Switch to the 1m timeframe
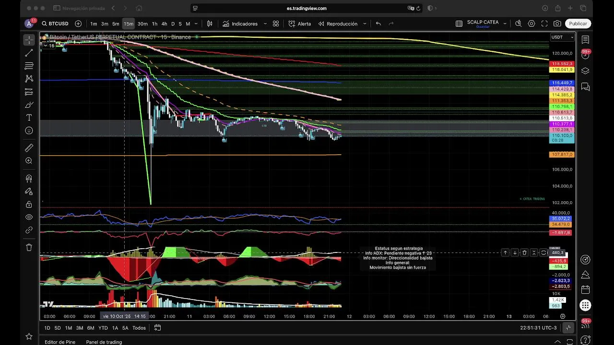This screenshot has height=345, width=614. click(94, 23)
